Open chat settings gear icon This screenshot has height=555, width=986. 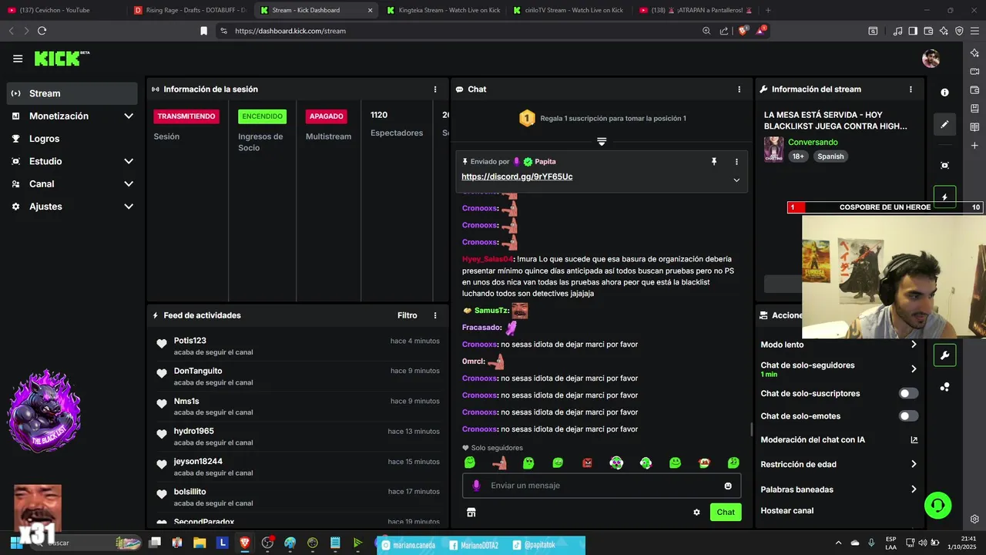coord(696,512)
